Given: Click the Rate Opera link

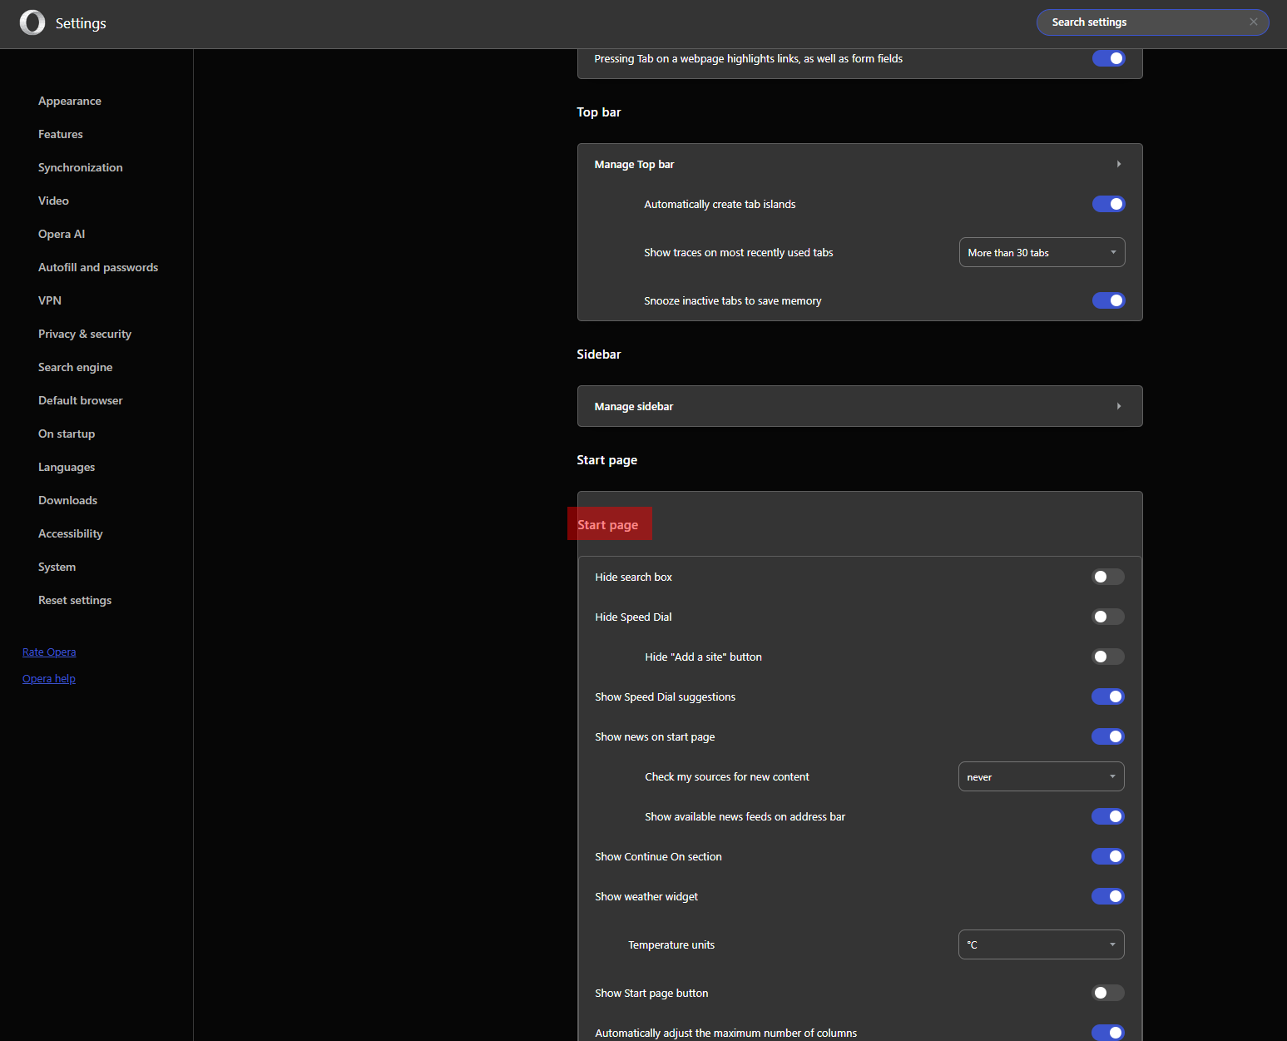Looking at the screenshot, I should [x=49, y=652].
